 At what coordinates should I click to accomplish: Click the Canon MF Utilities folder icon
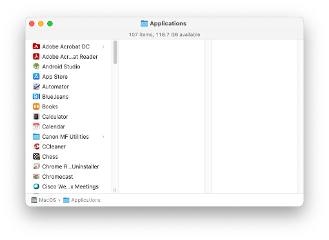[x=36, y=136]
